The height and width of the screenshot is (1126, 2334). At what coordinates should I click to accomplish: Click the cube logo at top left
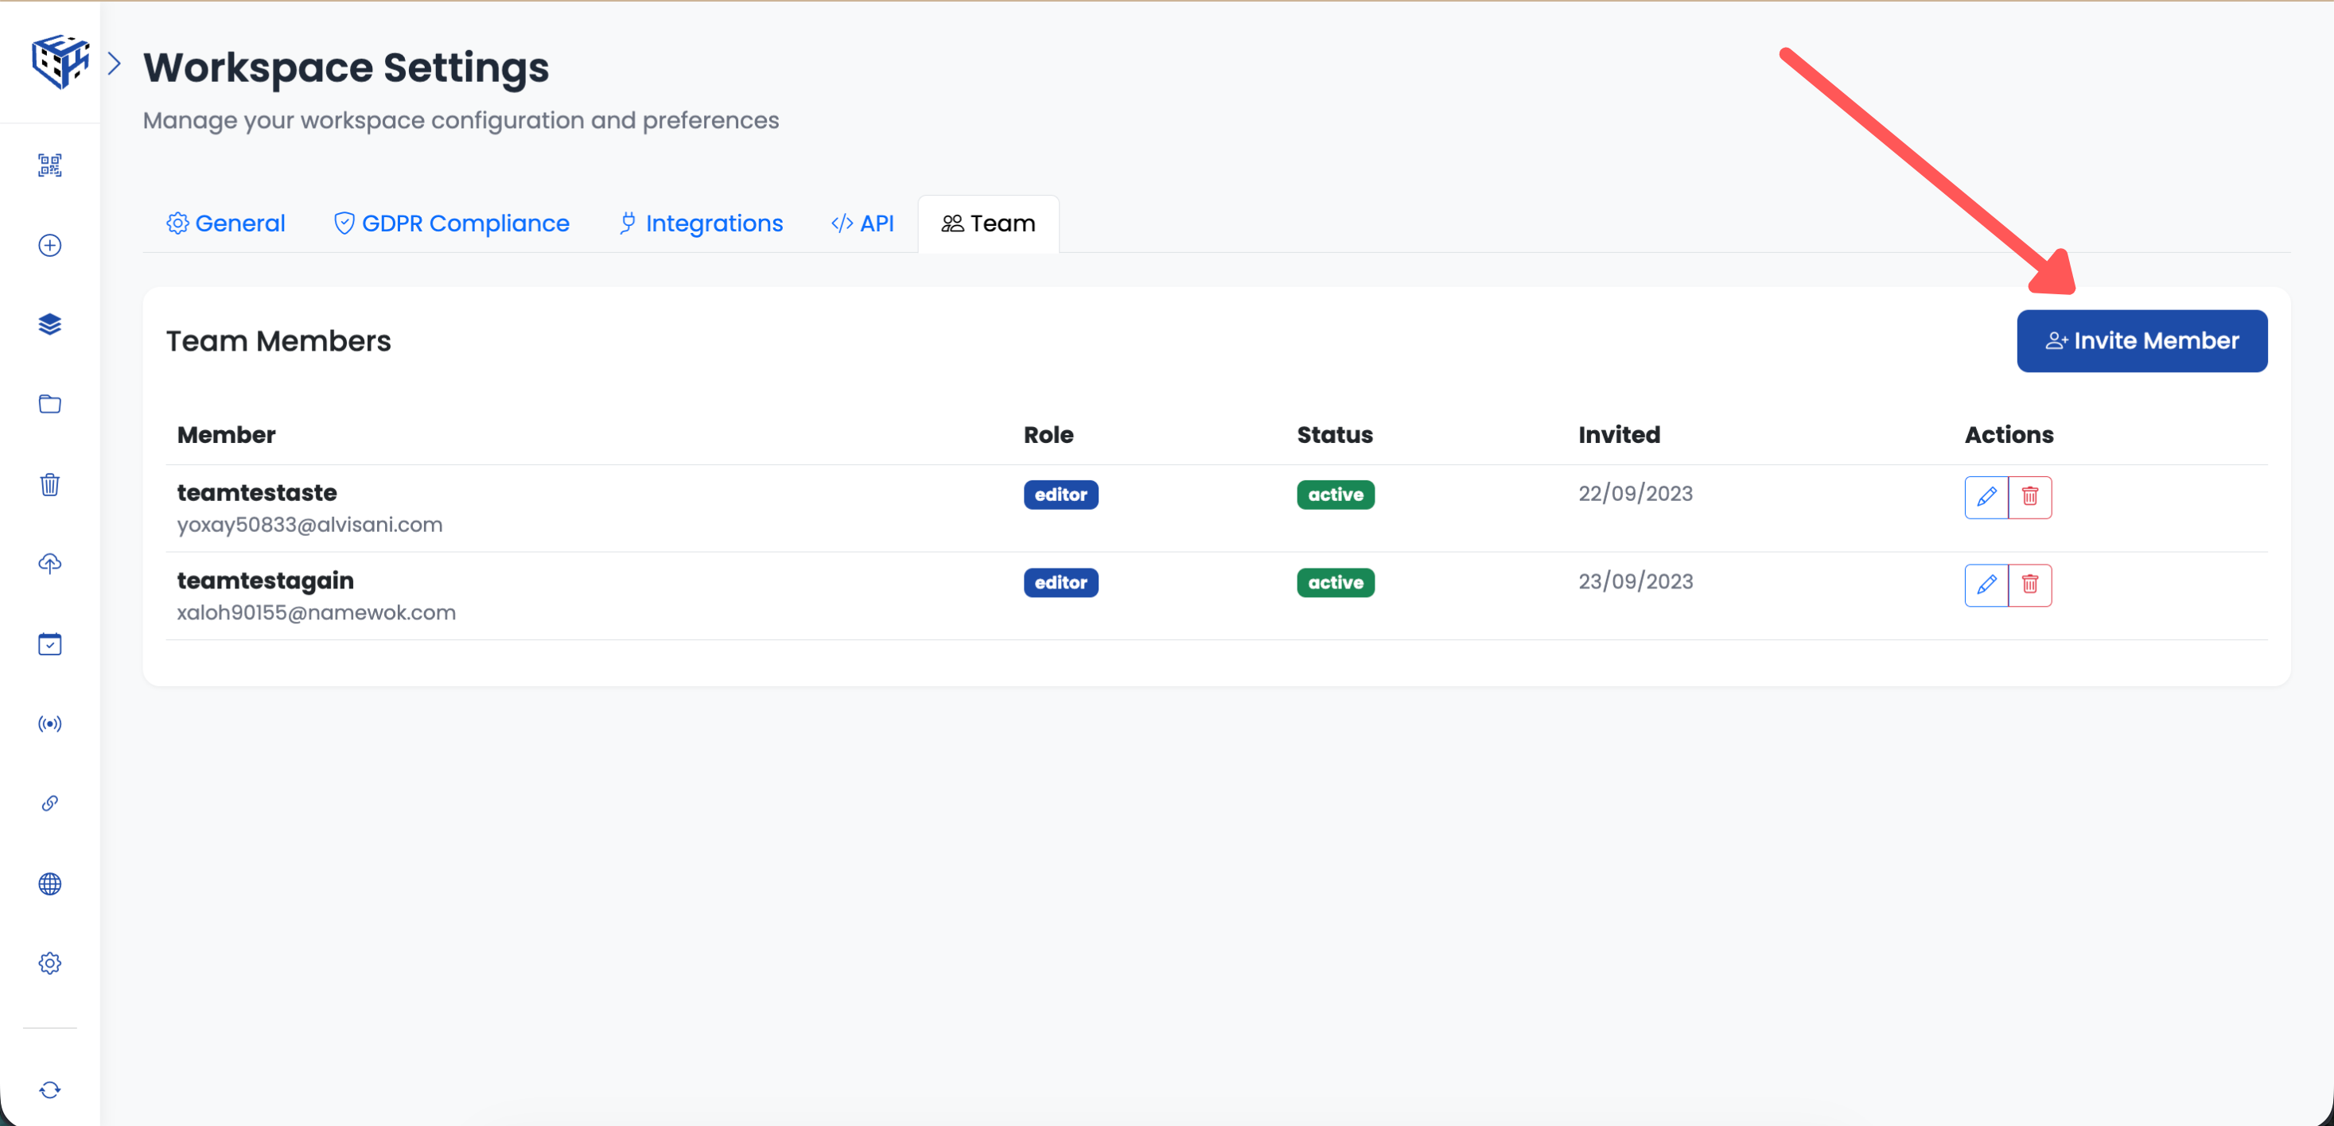60,61
